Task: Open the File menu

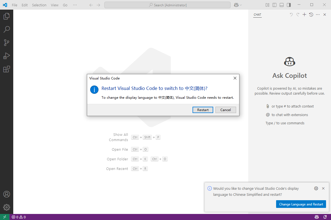Action: coord(15,5)
